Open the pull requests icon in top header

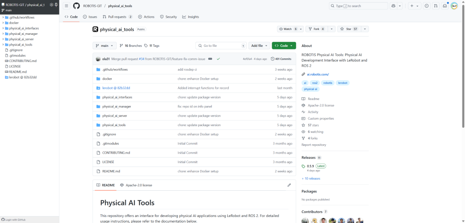tap(436, 6)
